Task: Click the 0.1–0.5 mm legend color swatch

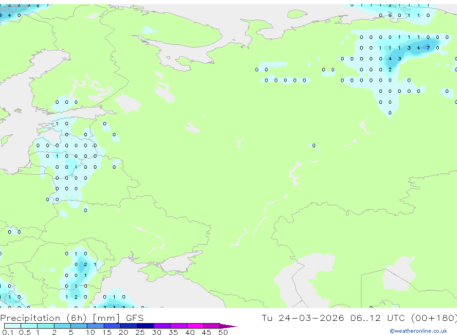Action: pyautogui.click(x=12, y=326)
